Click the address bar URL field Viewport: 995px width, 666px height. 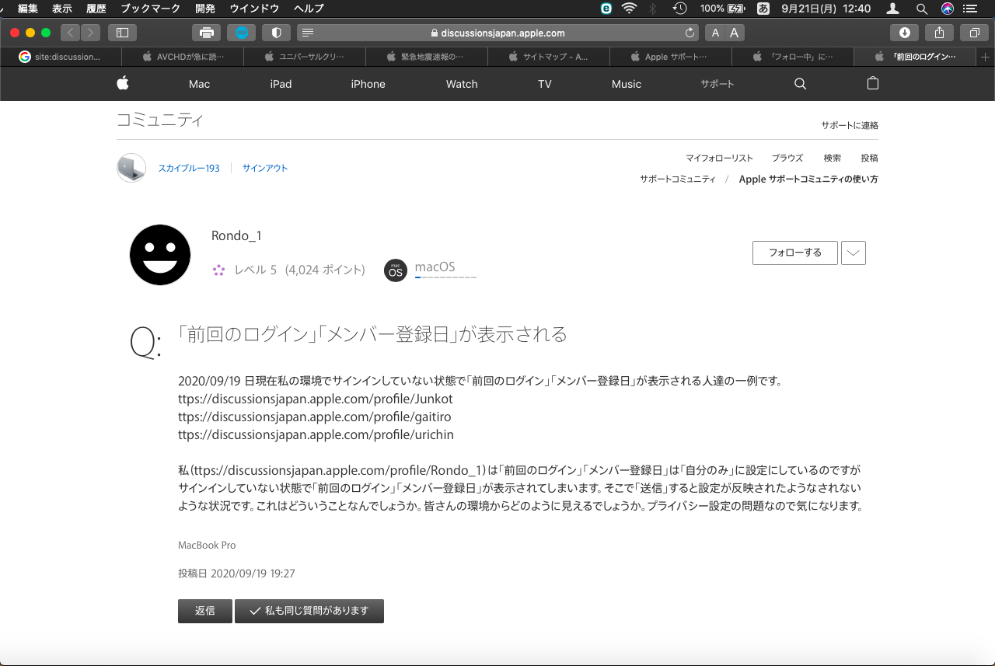pos(497,33)
